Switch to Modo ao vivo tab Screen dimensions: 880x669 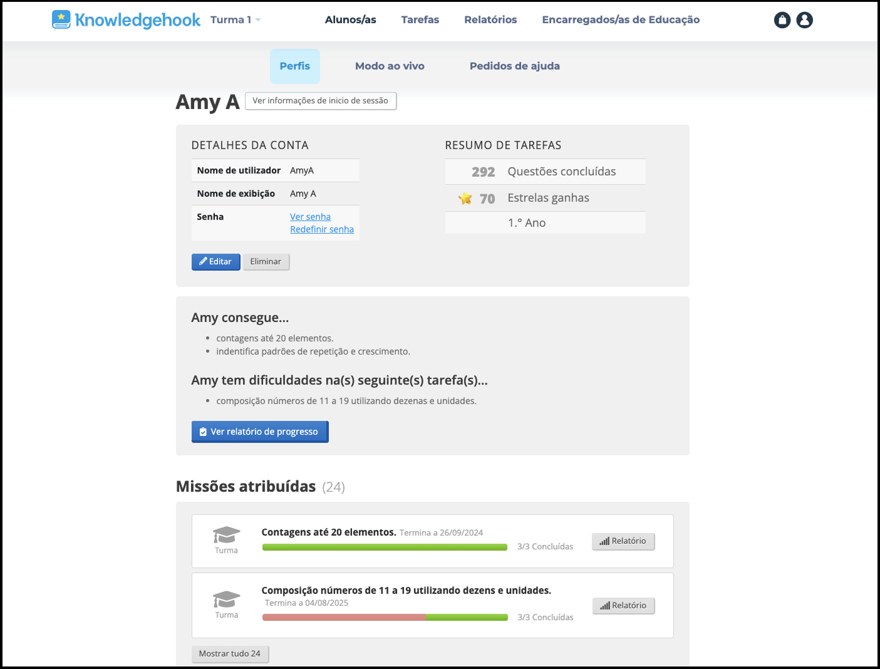[x=390, y=66]
